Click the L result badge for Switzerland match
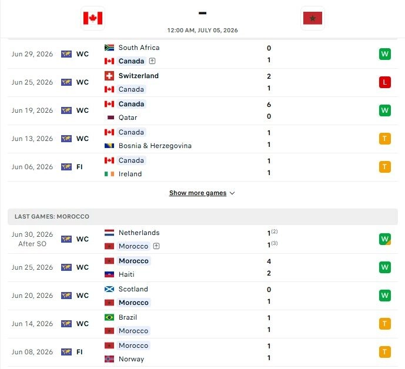The height and width of the screenshot is (369, 405). [384, 82]
